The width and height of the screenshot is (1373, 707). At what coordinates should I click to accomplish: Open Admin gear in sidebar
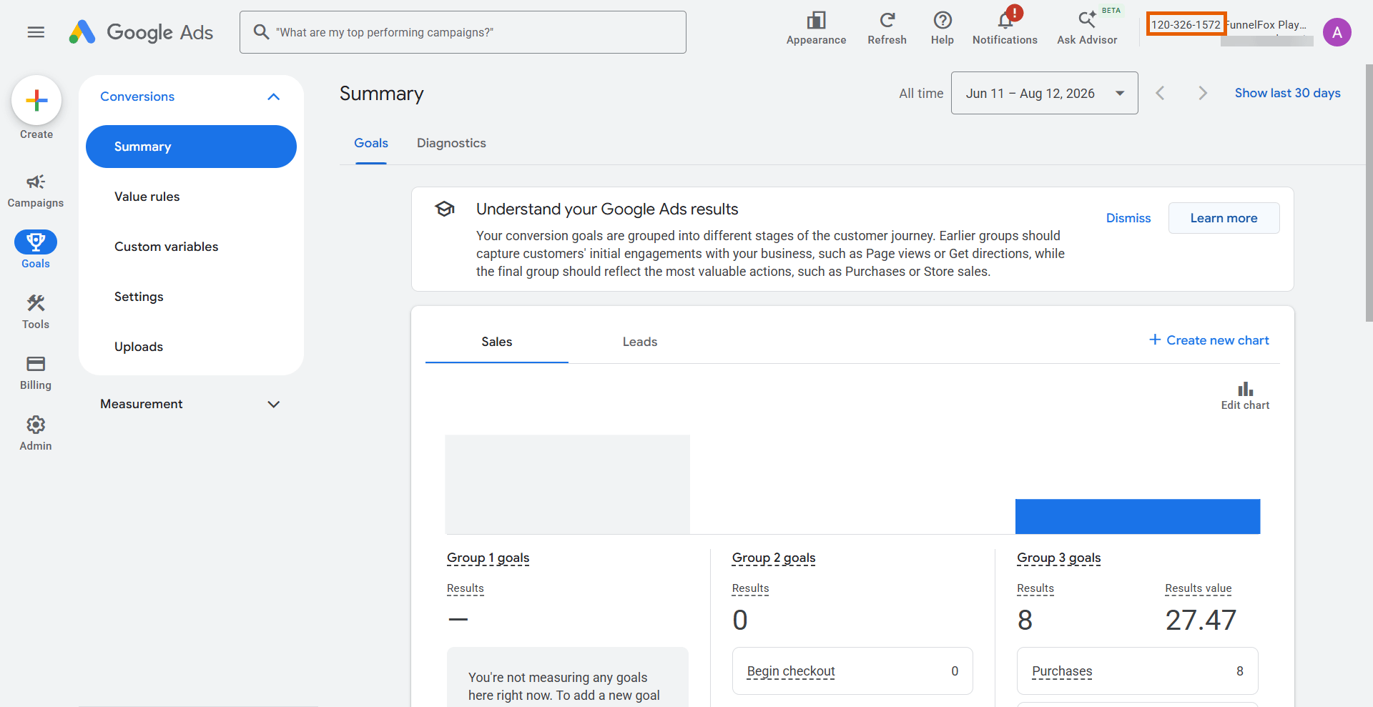pos(36,434)
